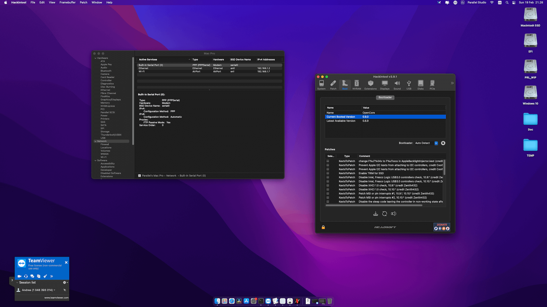Open the USB section in Hackintool

[409, 85]
